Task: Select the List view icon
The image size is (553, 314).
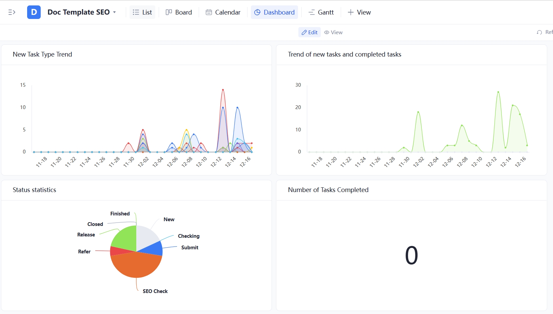Action: 135,12
